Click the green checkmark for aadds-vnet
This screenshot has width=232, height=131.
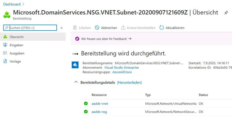(x=86, y=103)
